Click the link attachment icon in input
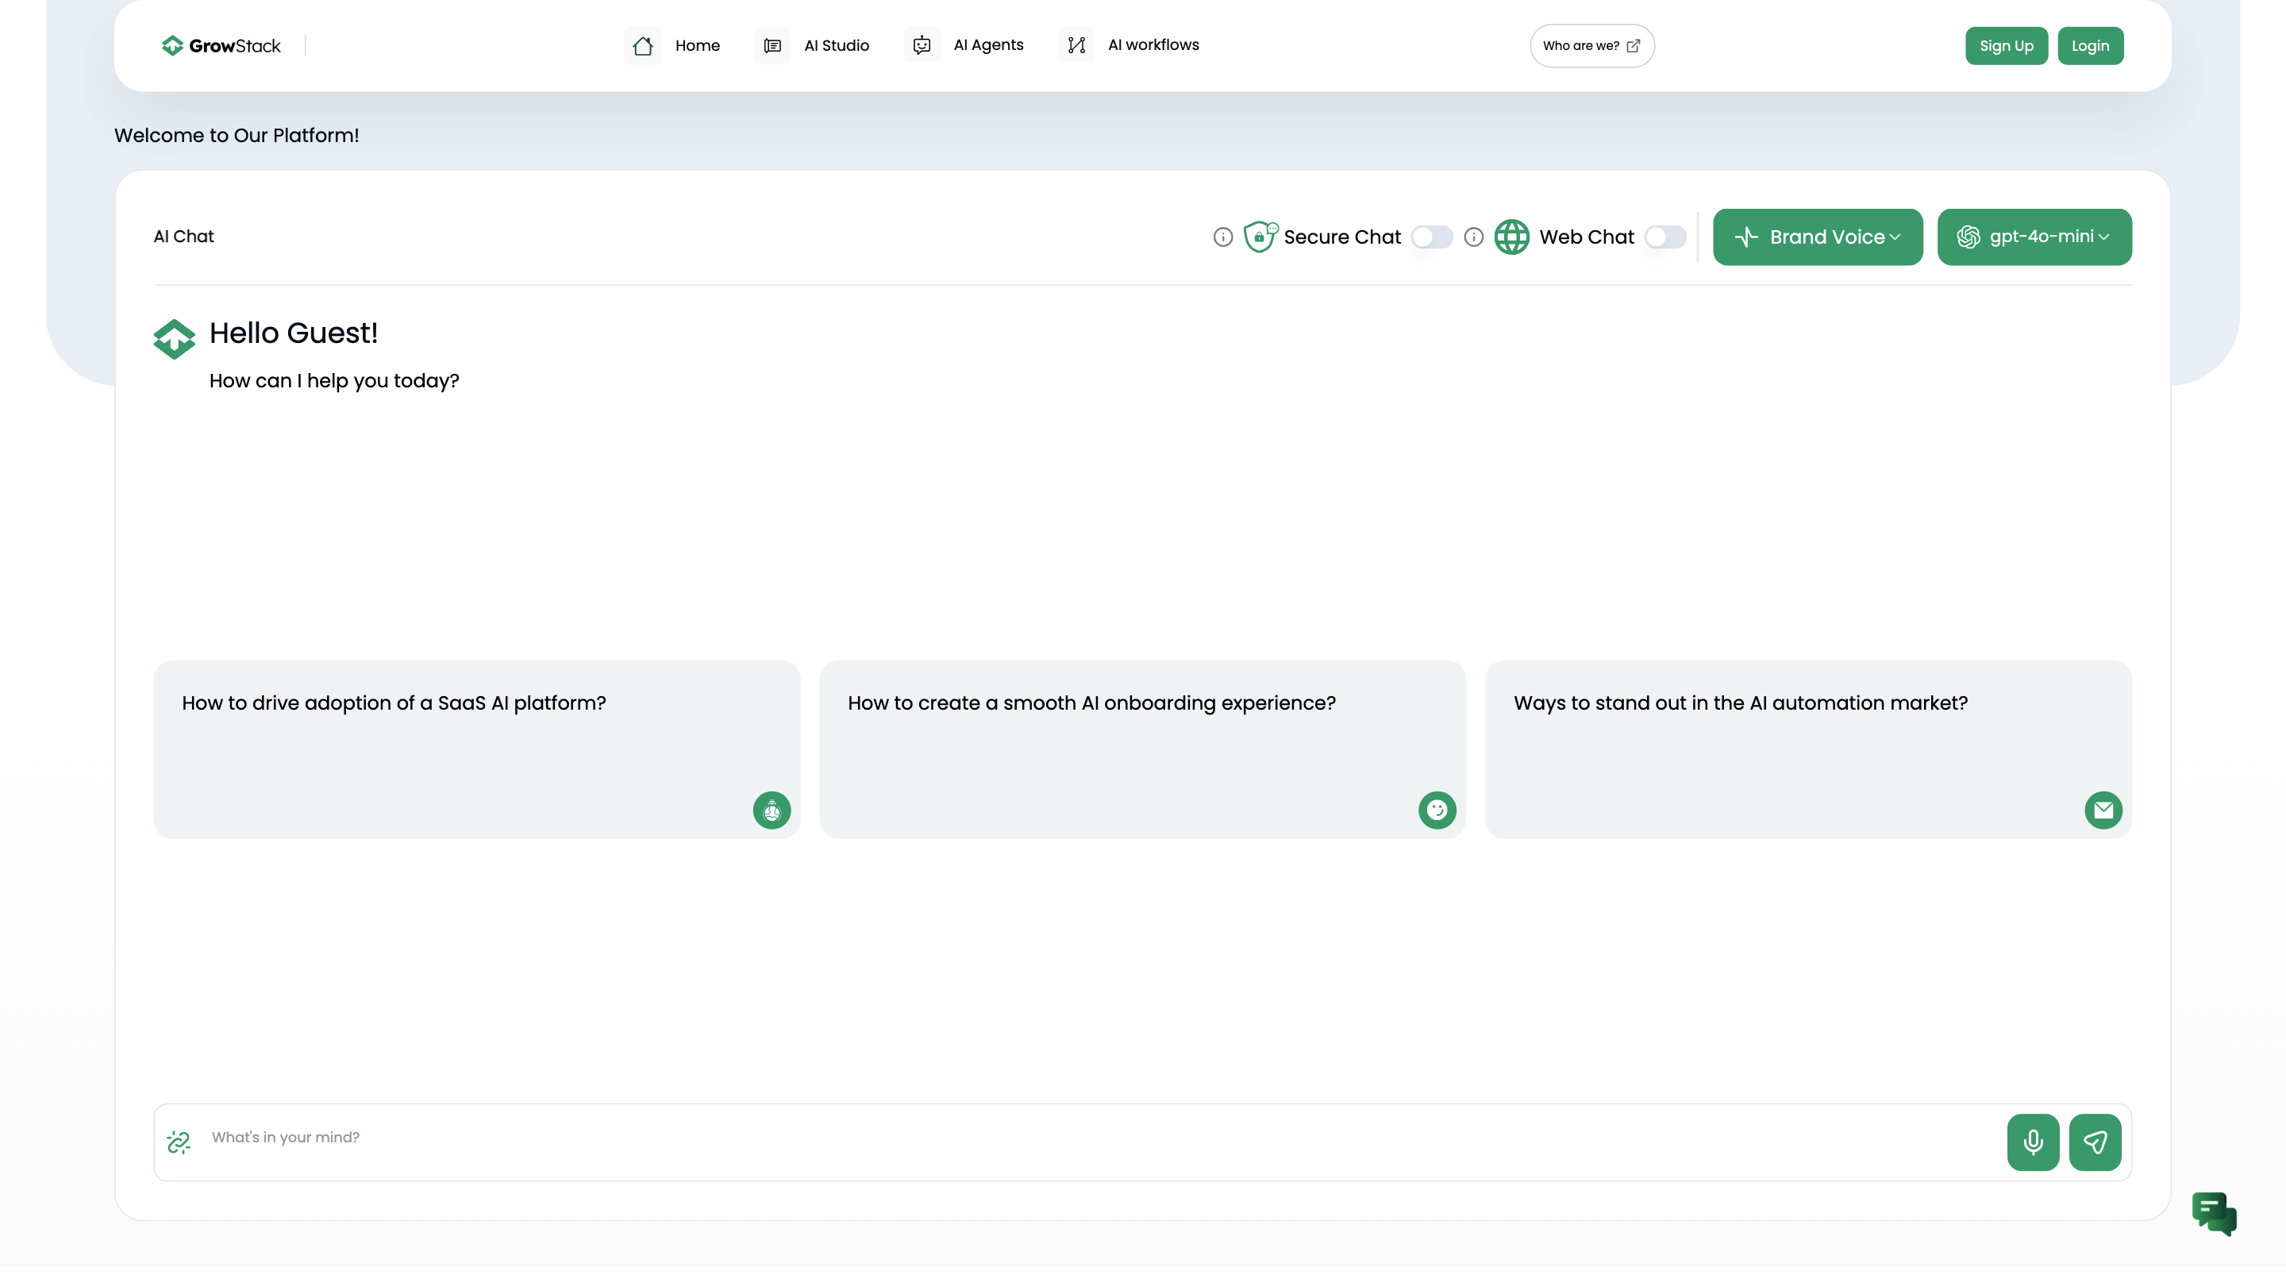Viewport: 2286px width, 1286px height. tap(179, 1142)
